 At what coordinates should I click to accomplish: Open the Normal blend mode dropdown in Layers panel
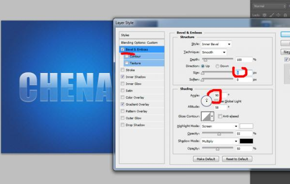click(x=269, y=6)
